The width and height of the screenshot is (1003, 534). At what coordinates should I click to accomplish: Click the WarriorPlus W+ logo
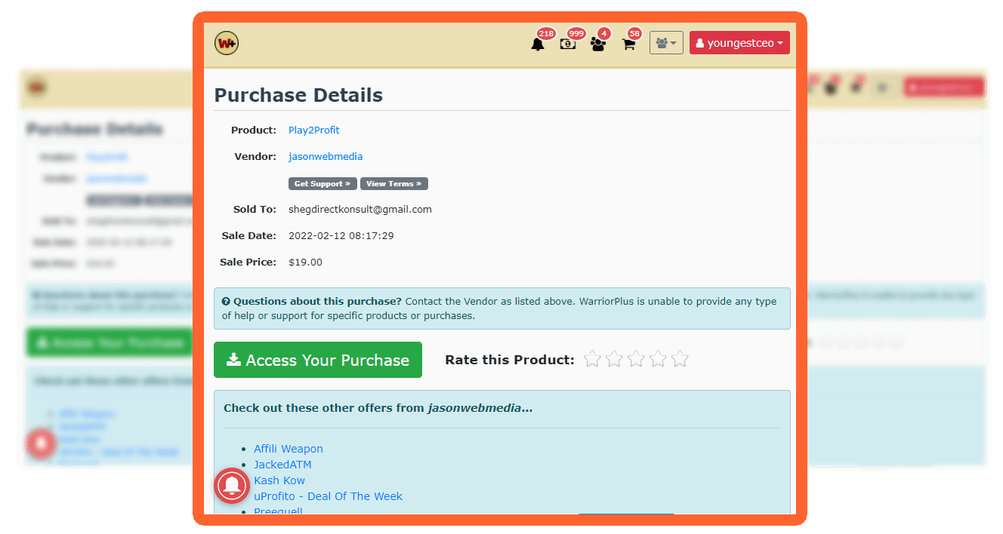227,43
